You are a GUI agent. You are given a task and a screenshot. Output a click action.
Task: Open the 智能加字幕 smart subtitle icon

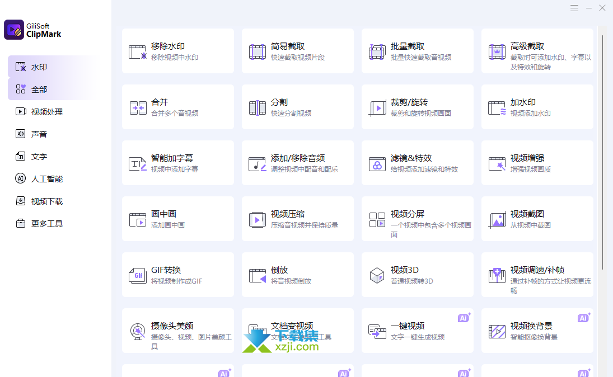point(138,164)
